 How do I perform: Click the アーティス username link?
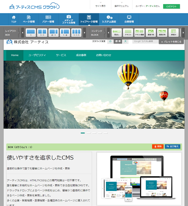point(151,6)
